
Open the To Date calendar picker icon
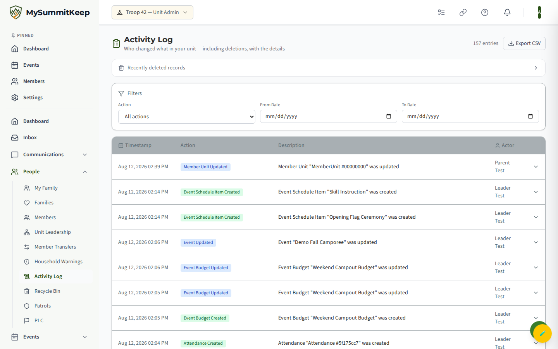click(530, 116)
